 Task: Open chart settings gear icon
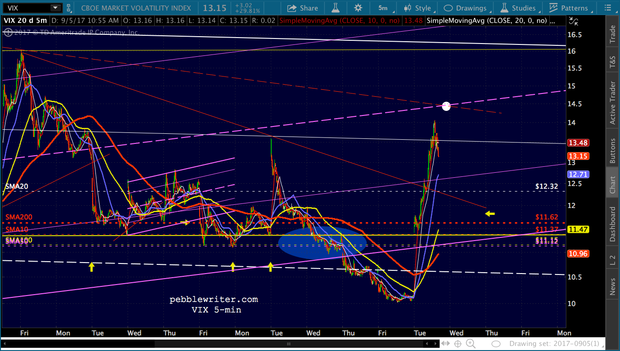[x=358, y=8]
